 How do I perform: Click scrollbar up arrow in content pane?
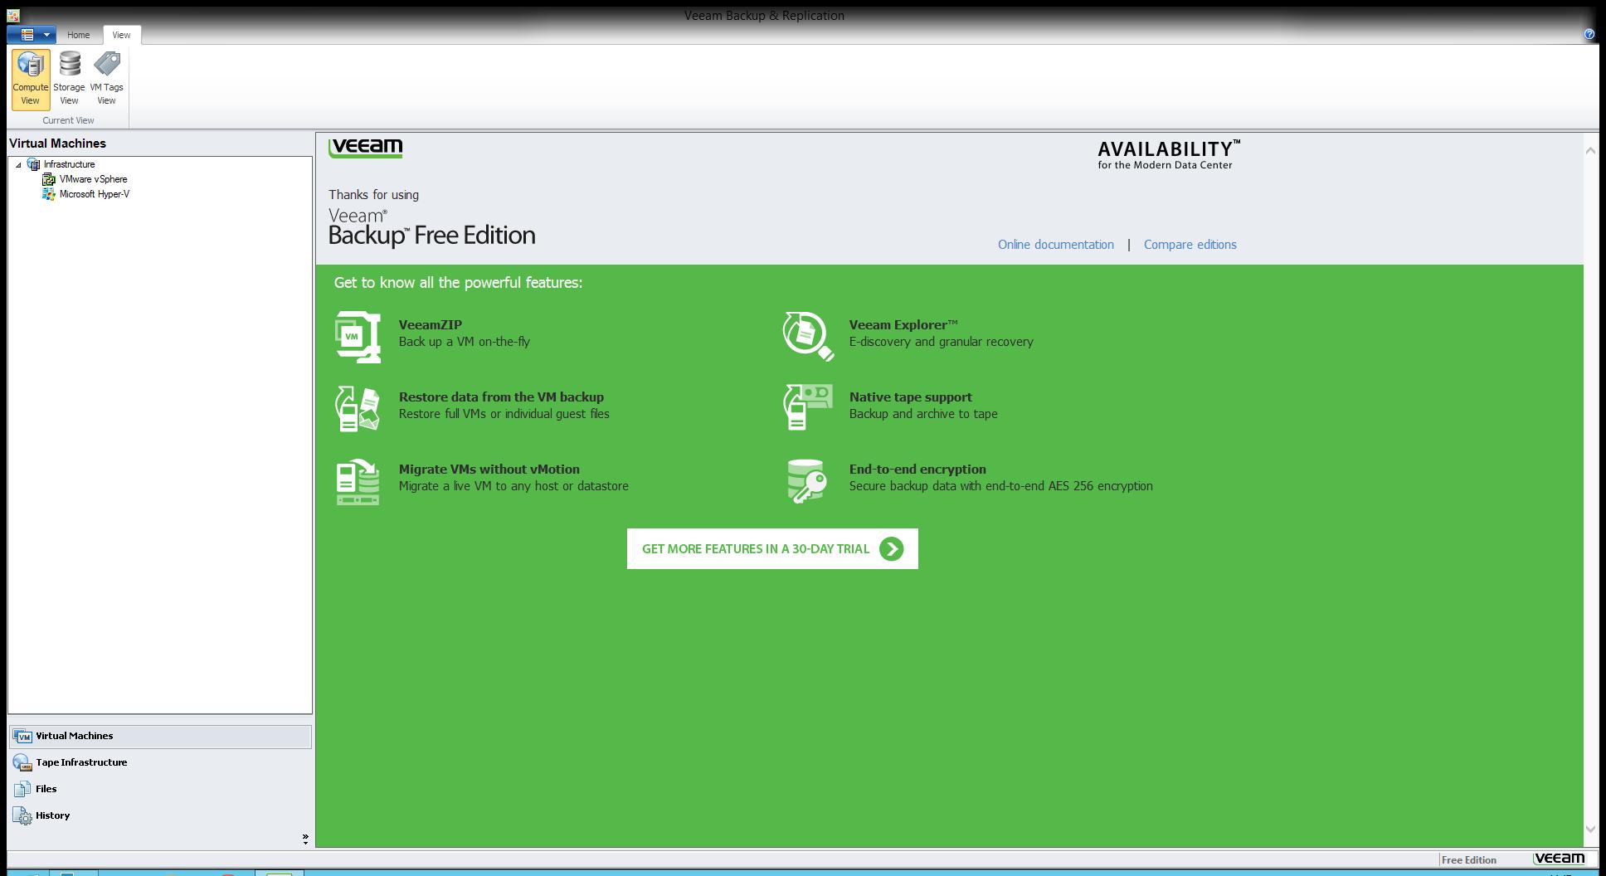click(x=1590, y=150)
